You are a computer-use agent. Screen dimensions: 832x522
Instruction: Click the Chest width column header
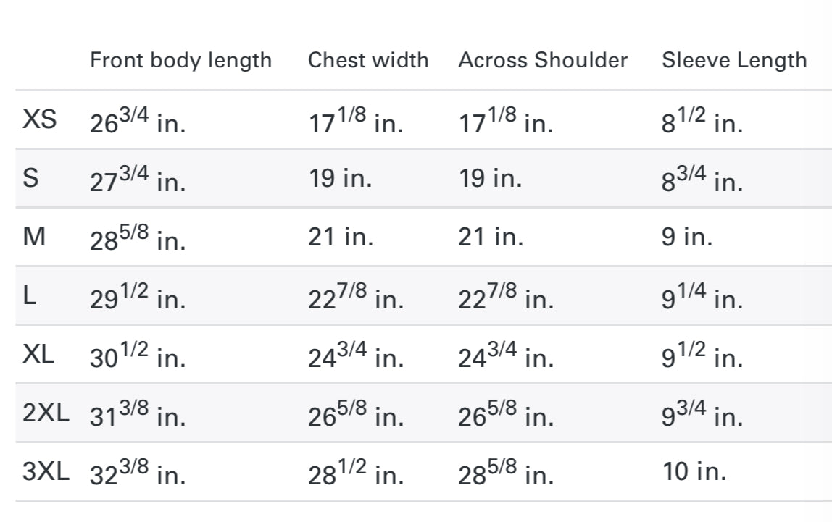click(368, 60)
